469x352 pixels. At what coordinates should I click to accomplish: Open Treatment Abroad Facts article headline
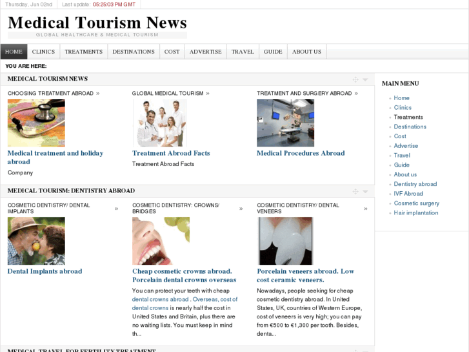click(171, 153)
